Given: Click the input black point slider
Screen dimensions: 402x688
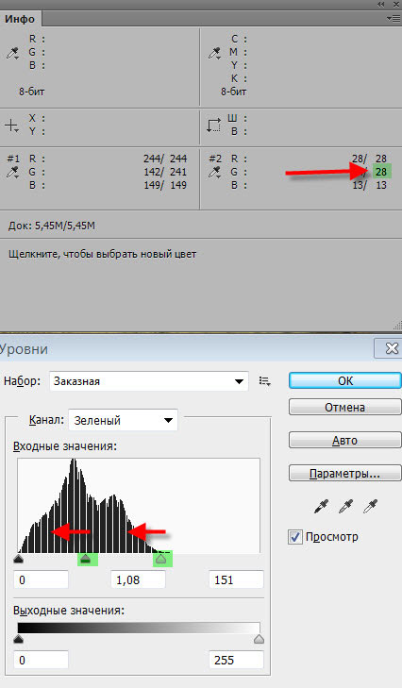Looking at the screenshot, I should [x=18, y=559].
